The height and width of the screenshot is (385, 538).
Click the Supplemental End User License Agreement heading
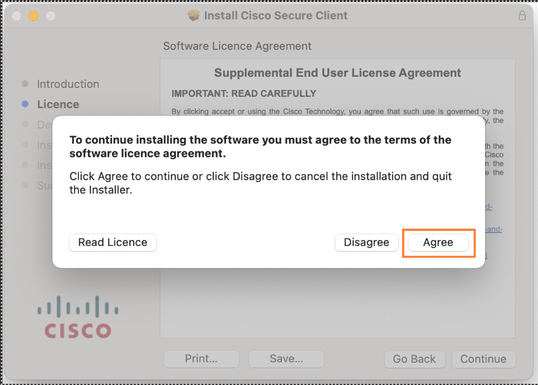[x=338, y=73]
